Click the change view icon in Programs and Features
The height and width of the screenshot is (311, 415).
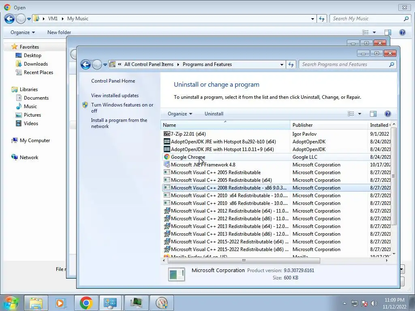[x=351, y=114]
